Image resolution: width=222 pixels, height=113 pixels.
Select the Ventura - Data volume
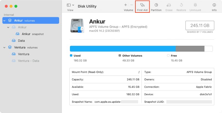pos(28,61)
